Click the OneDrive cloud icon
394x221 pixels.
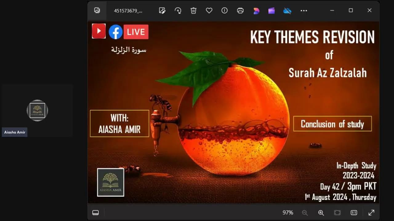[287, 11]
